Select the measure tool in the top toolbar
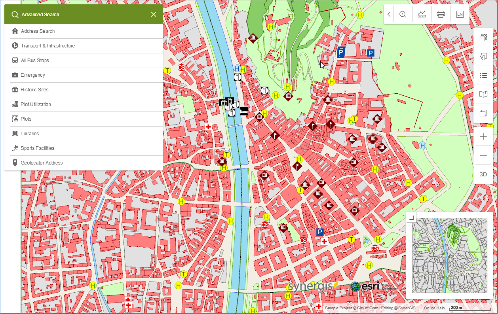Image resolution: width=498 pixels, height=314 pixels. pyautogui.click(x=422, y=14)
